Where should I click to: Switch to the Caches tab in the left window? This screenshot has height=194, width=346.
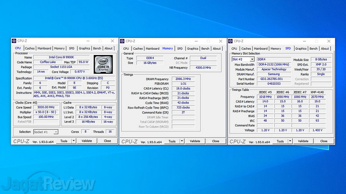(30, 48)
